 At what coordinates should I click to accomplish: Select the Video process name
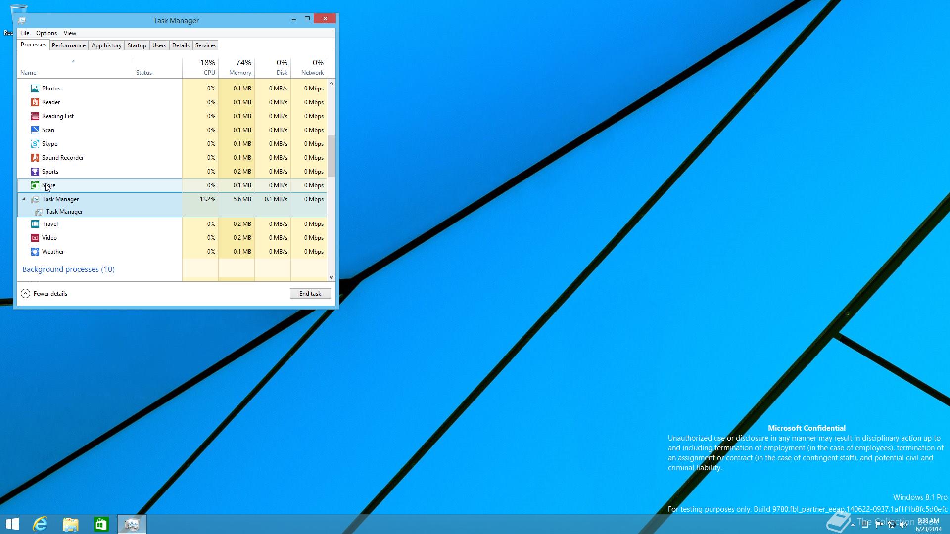(49, 238)
